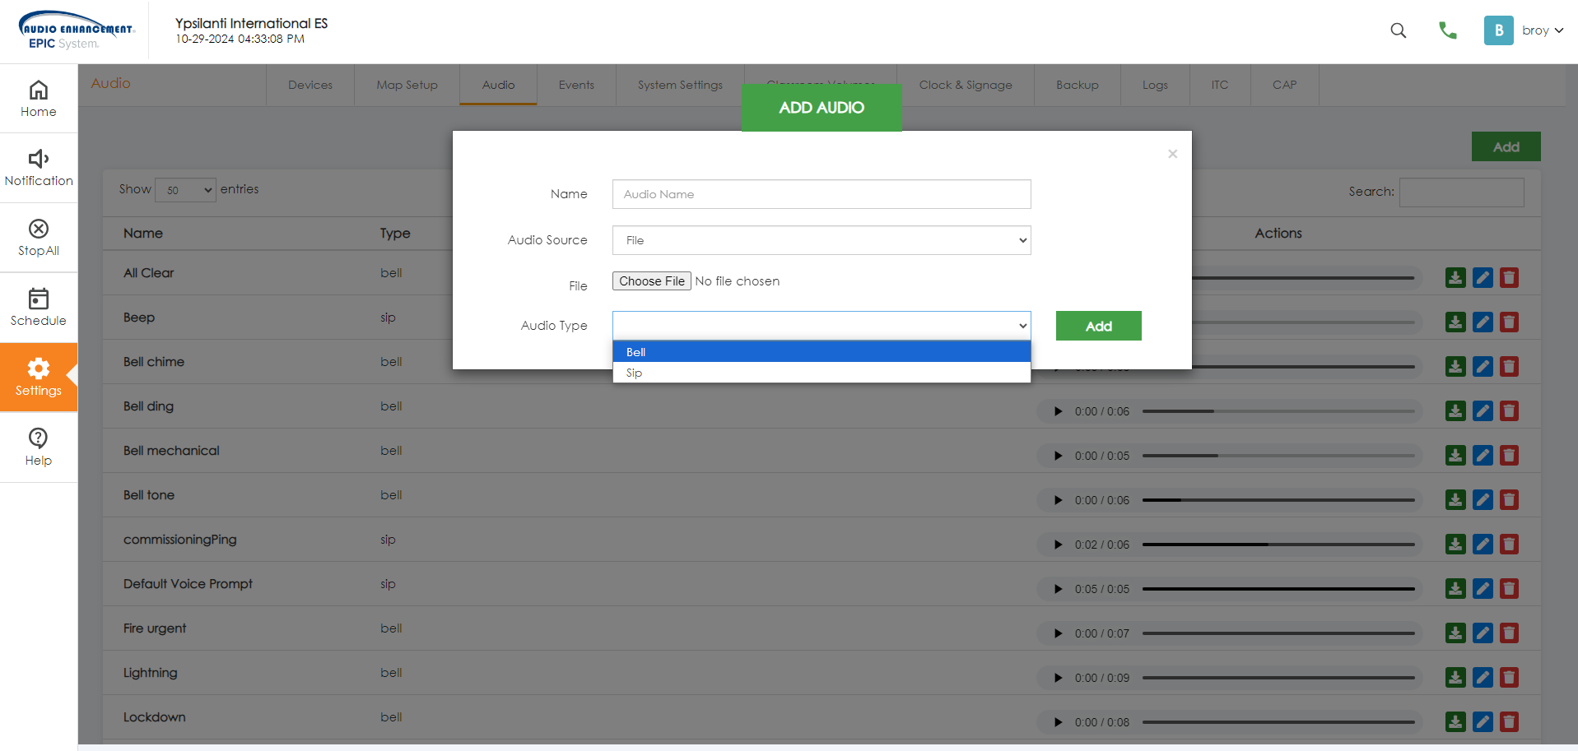The image size is (1578, 751).
Task: Download the Bell ding audio file
Action: [1455, 410]
